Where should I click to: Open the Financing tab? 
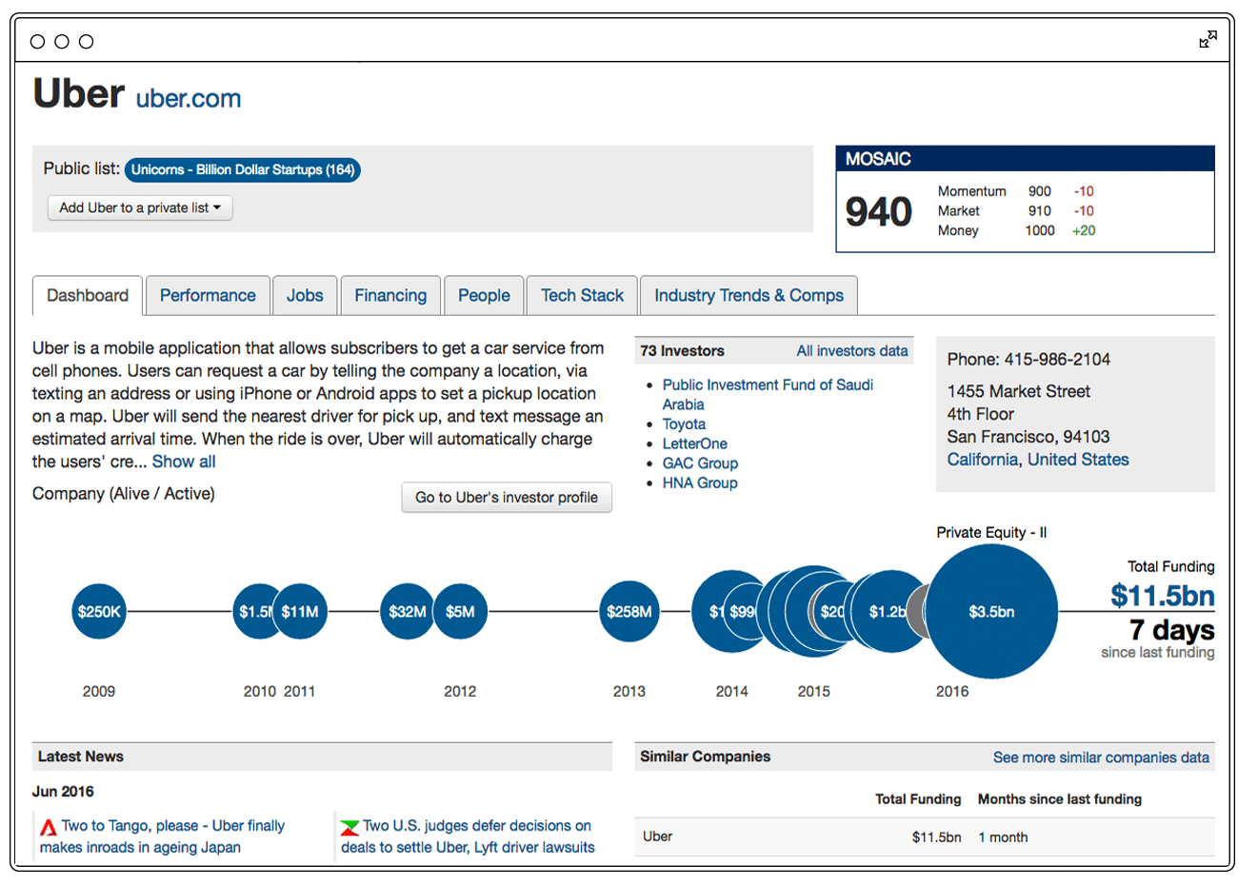pos(390,296)
